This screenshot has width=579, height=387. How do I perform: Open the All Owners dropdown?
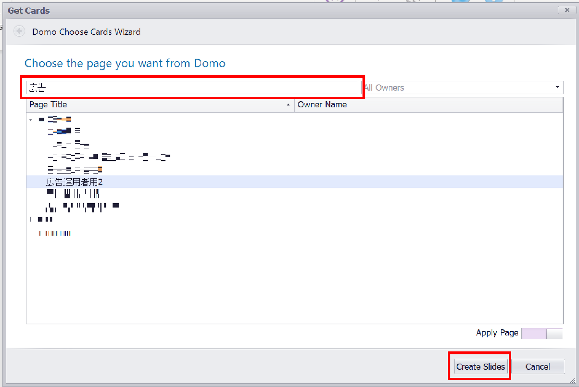coord(462,87)
